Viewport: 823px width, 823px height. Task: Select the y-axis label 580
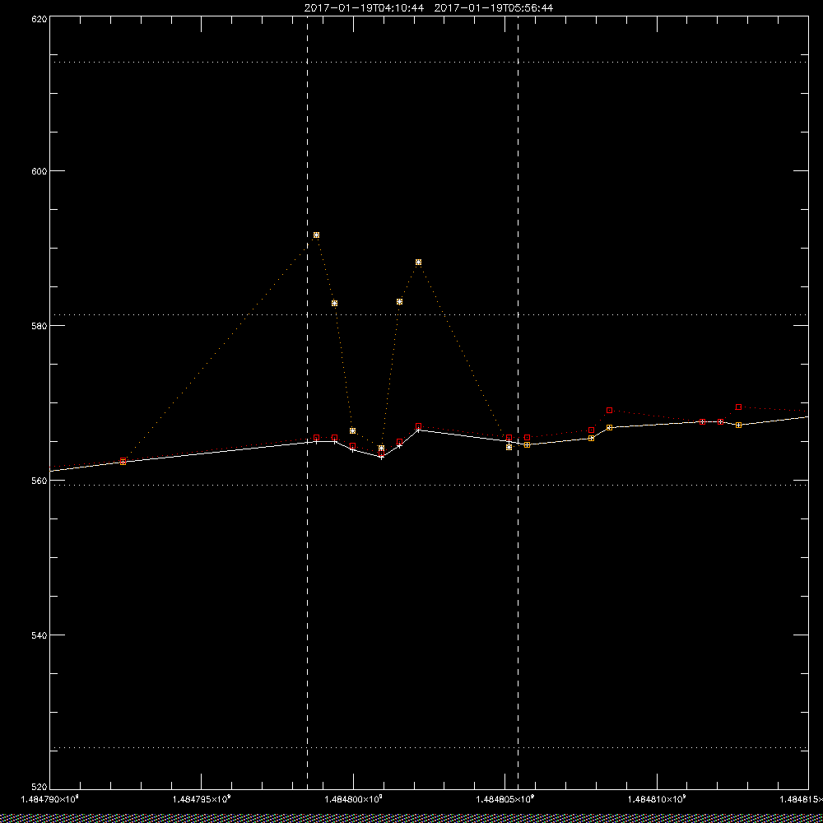[40, 325]
